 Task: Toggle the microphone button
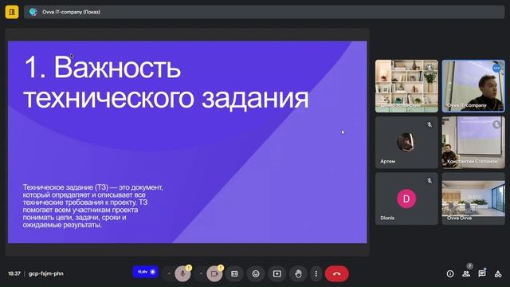182,273
